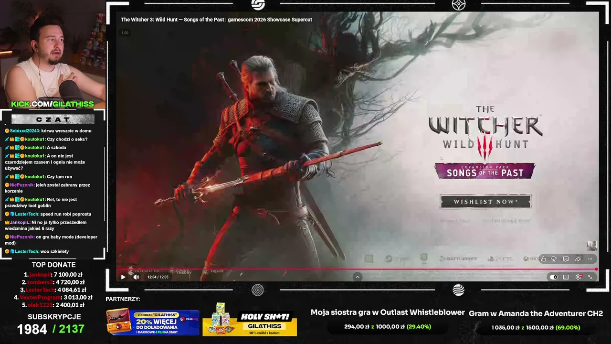Click the WISHLIST NOW button in the video
The image size is (611, 344).
(x=485, y=202)
